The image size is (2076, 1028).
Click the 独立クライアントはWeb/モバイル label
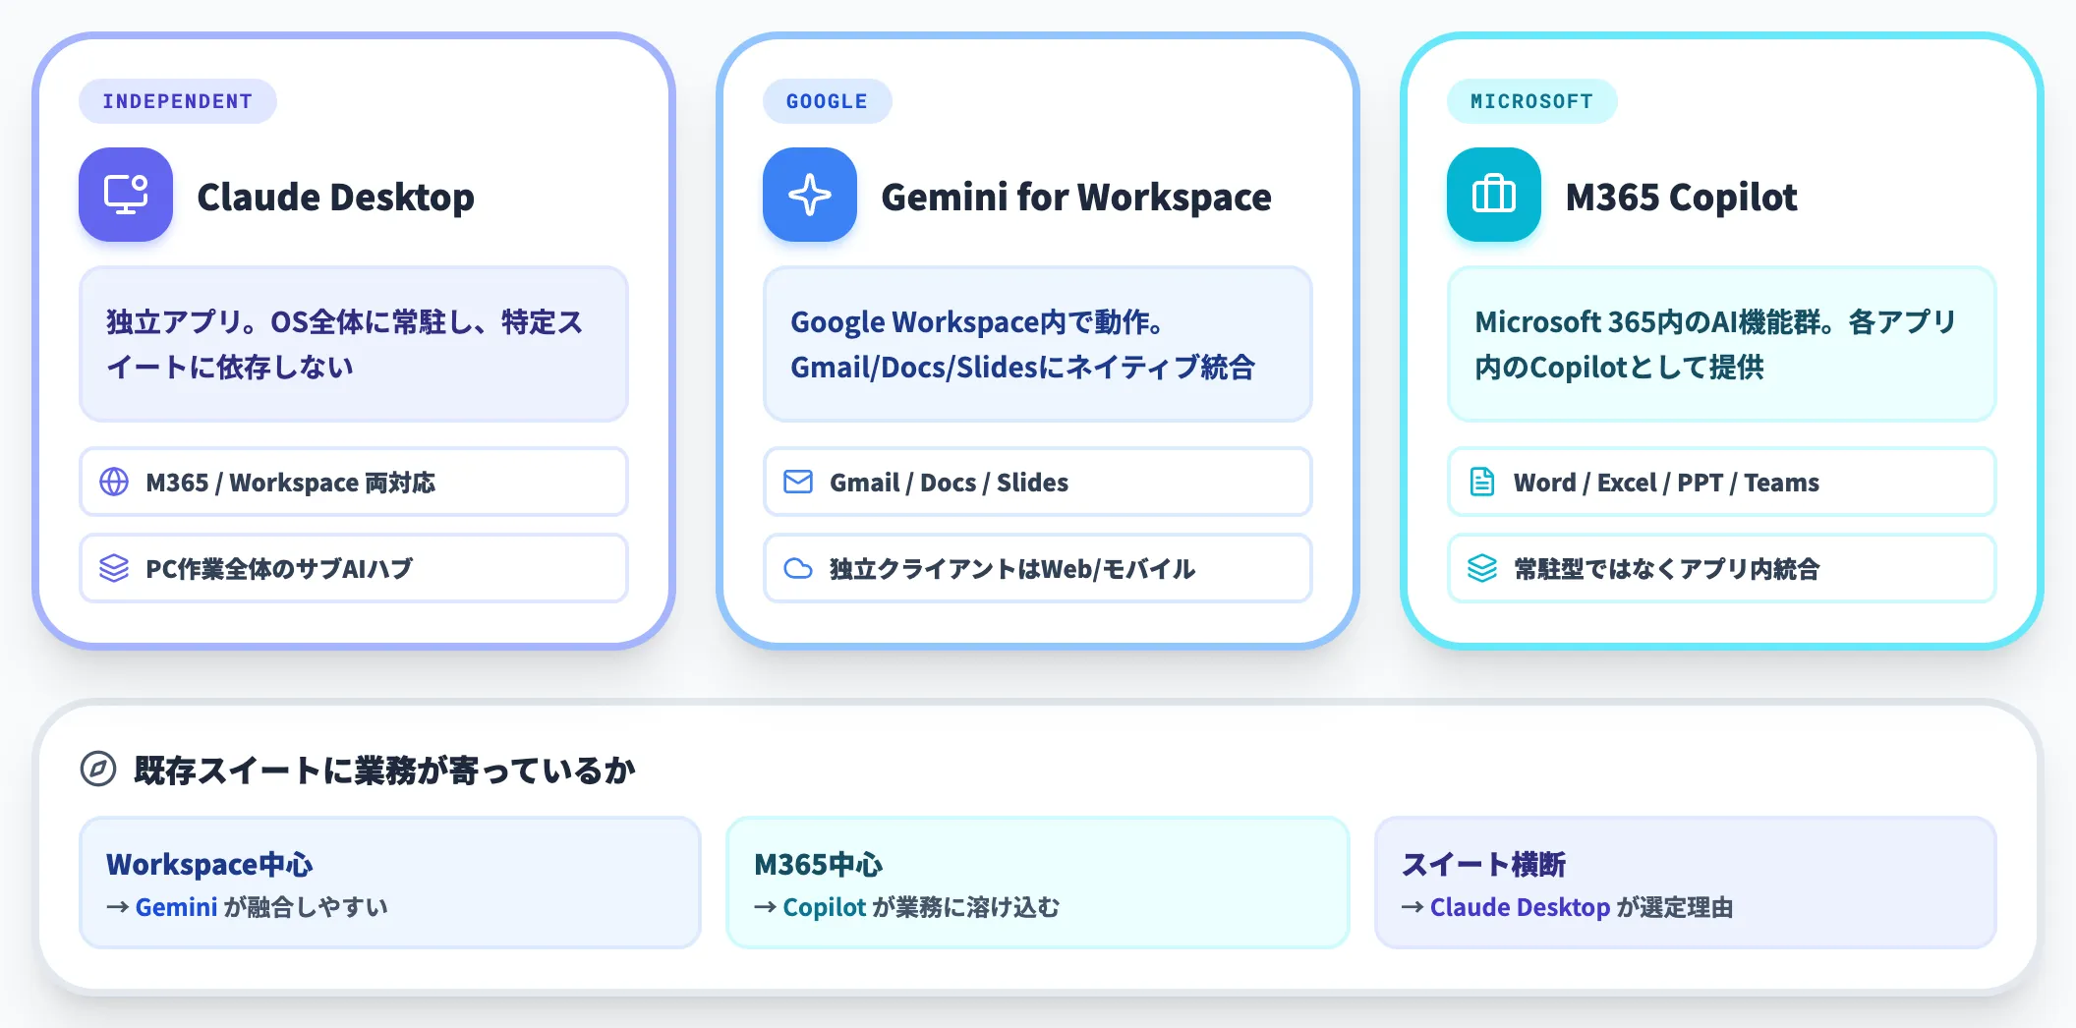(x=1012, y=569)
